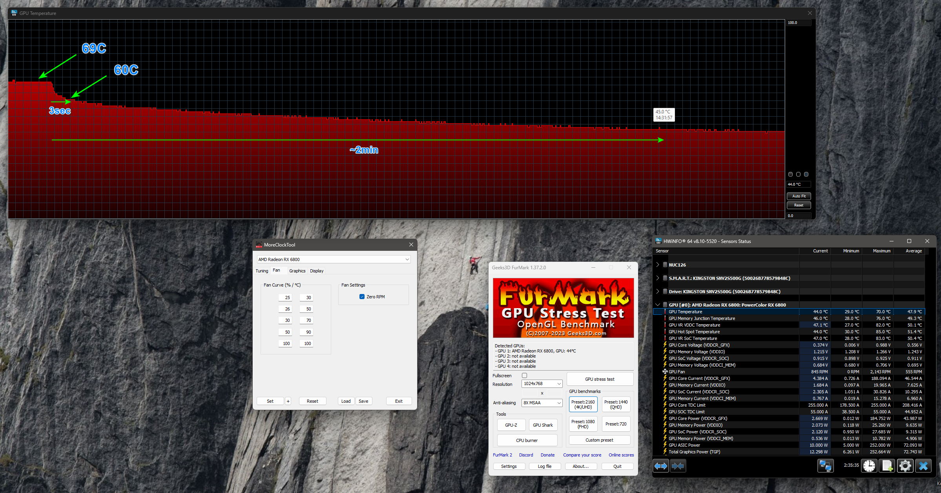Open HWiNFO remote network monitors icon
The width and height of the screenshot is (941, 493).
pos(825,466)
